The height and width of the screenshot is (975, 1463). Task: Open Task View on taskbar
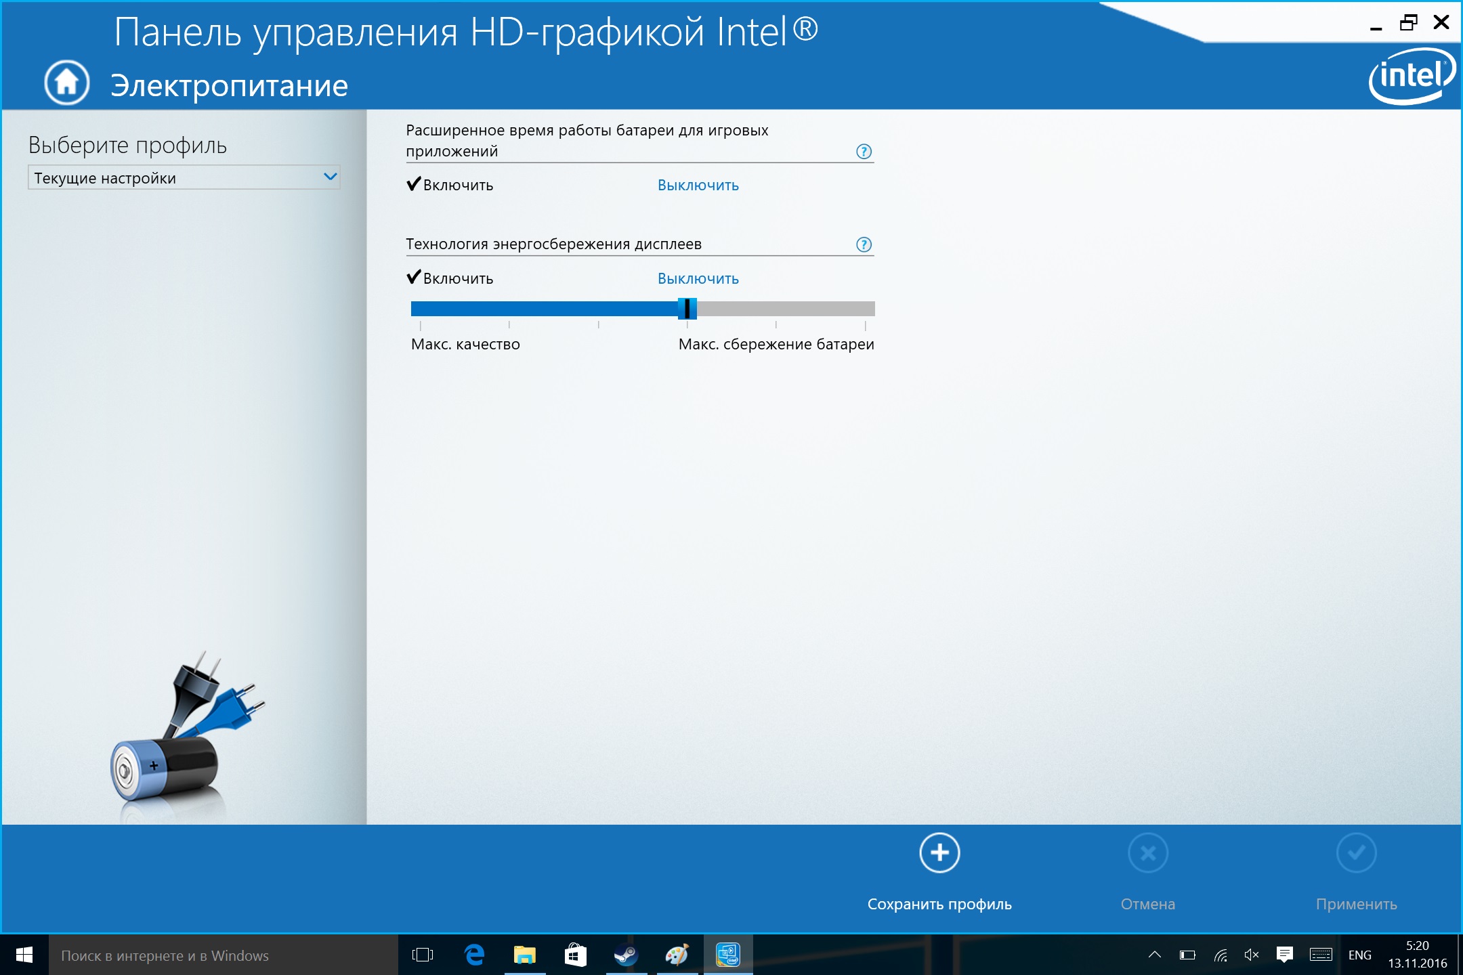pyautogui.click(x=423, y=955)
